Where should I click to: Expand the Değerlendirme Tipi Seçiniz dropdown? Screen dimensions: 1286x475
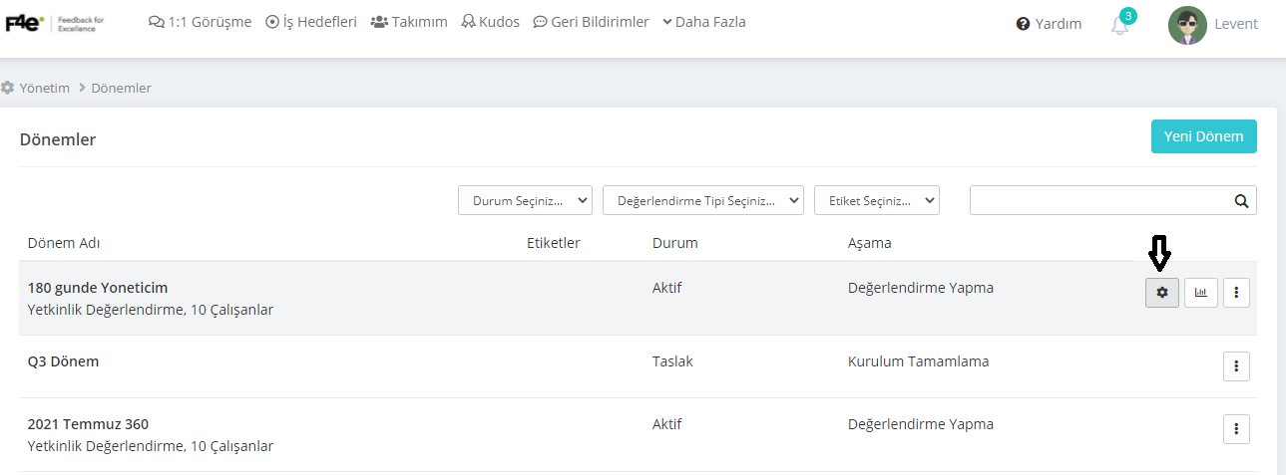point(703,200)
